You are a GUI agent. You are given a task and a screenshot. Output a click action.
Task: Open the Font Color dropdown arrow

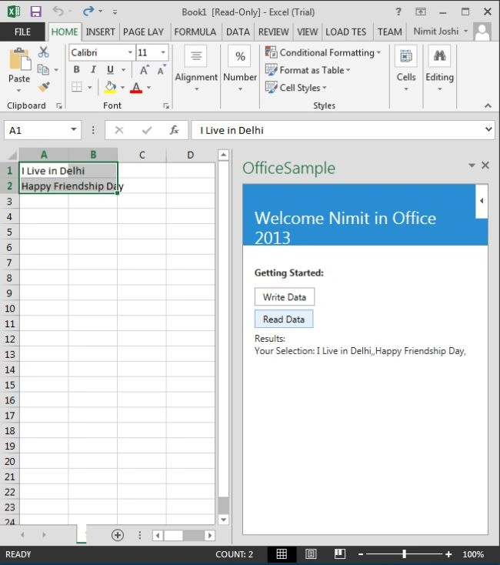point(148,87)
